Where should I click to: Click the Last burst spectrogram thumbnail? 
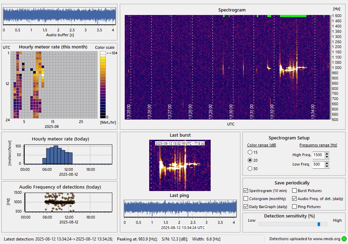[180, 165]
